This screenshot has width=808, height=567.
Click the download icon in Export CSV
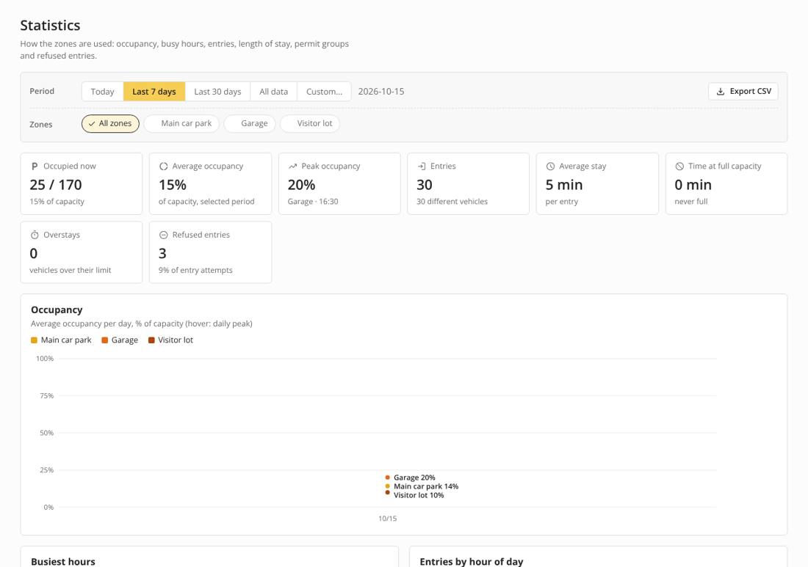point(721,92)
